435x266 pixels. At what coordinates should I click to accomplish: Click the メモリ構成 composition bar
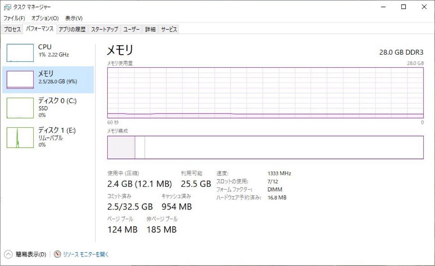coord(265,147)
